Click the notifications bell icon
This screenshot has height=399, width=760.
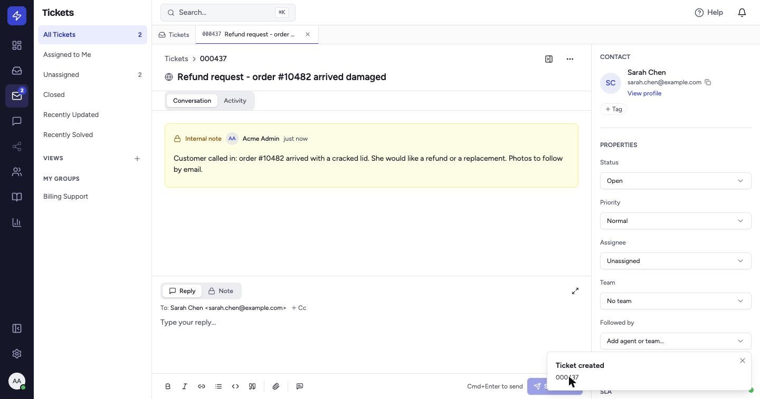click(x=742, y=12)
